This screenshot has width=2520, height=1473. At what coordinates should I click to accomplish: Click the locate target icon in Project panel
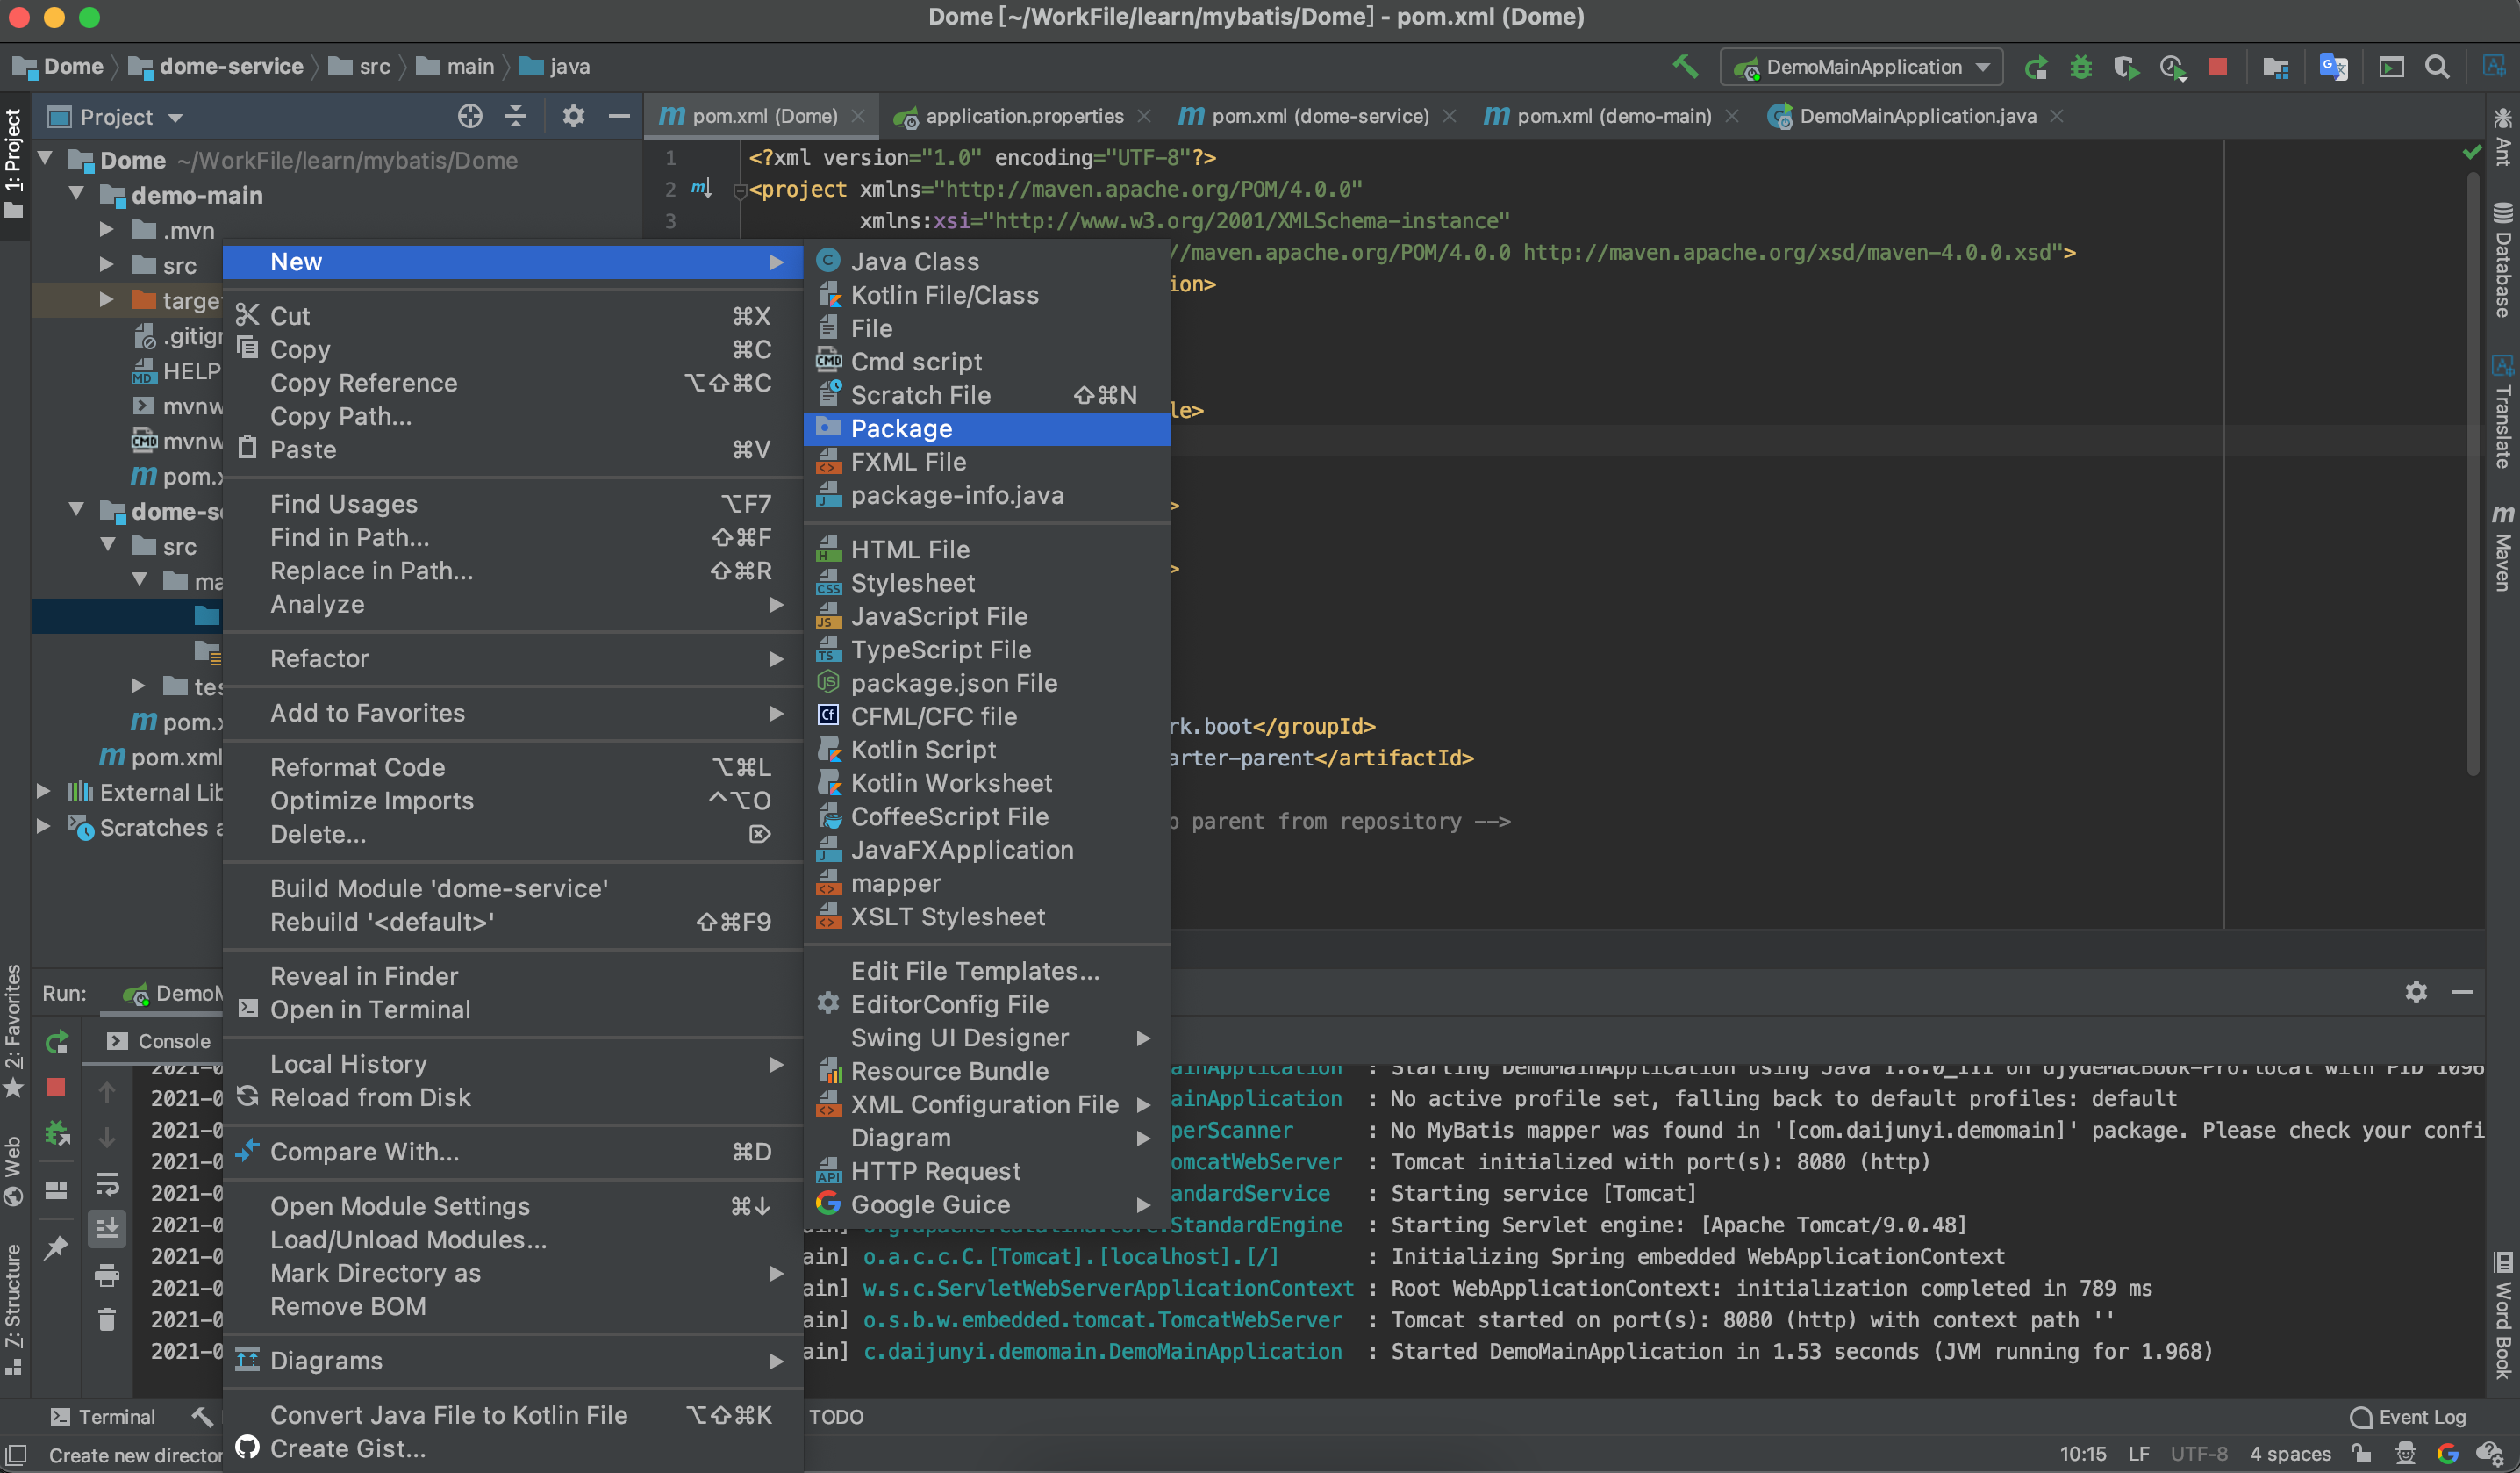(x=470, y=116)
